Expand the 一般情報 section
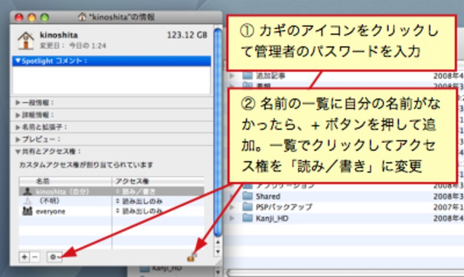This screenshot has height=277, width=464. pyautogui.click(x=18, y=103)
